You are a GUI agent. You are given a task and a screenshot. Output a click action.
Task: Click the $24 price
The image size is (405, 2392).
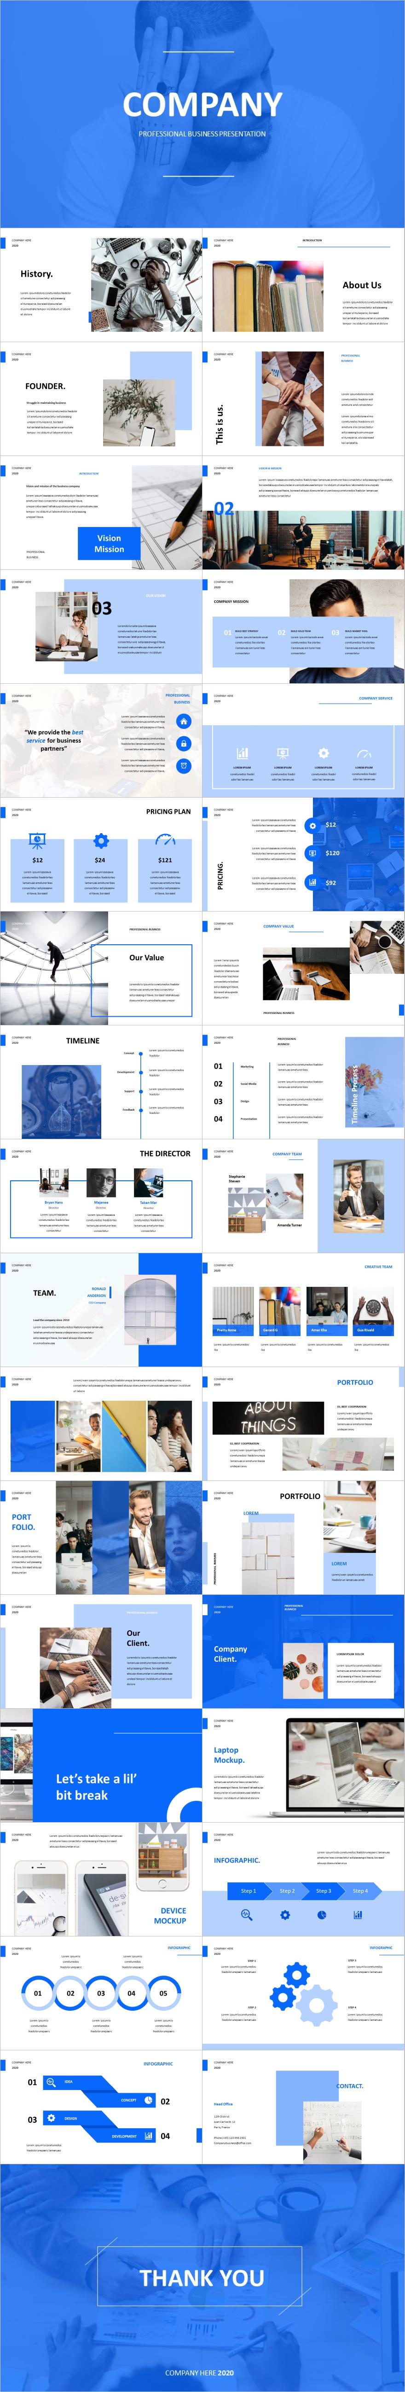100,860
